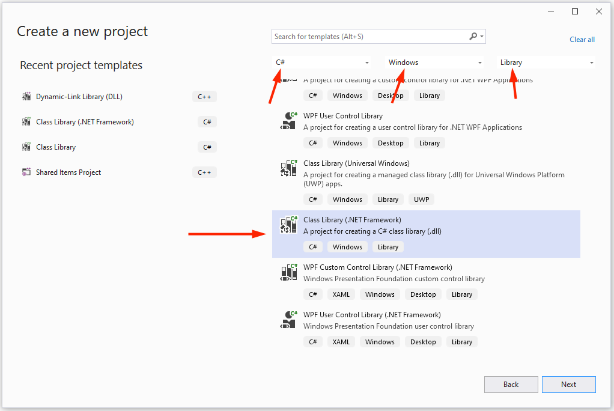Click the Shared Items Project icon
Viewport: 614px width, 411px height.
click(x=26, y=172)
